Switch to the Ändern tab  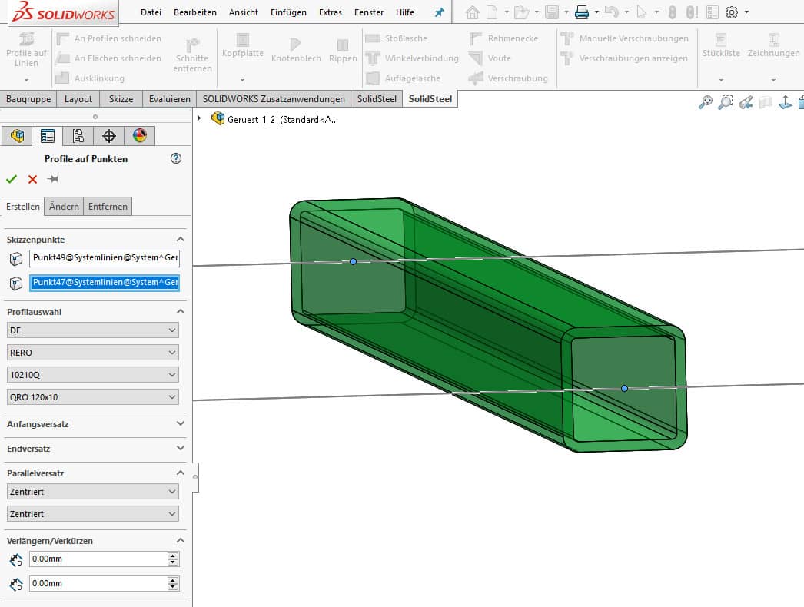[x=64, y=207]
